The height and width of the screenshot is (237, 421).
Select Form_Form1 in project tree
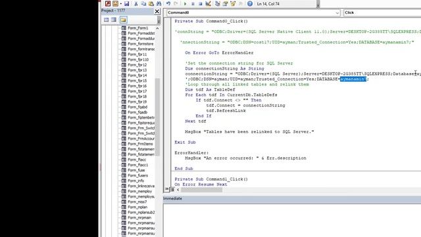(x=137, y=28)
